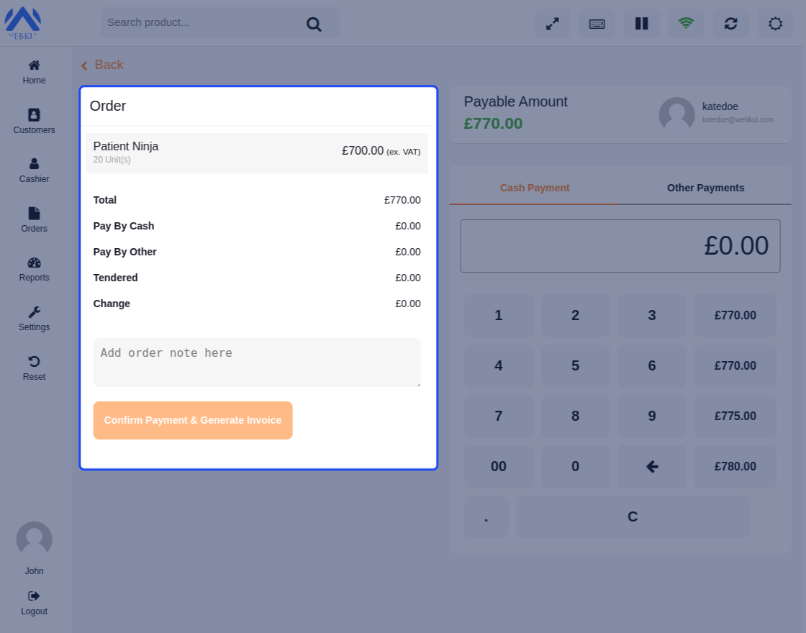
Task: Toggle fullscreen mode
Action: click(x=552, y=23)
